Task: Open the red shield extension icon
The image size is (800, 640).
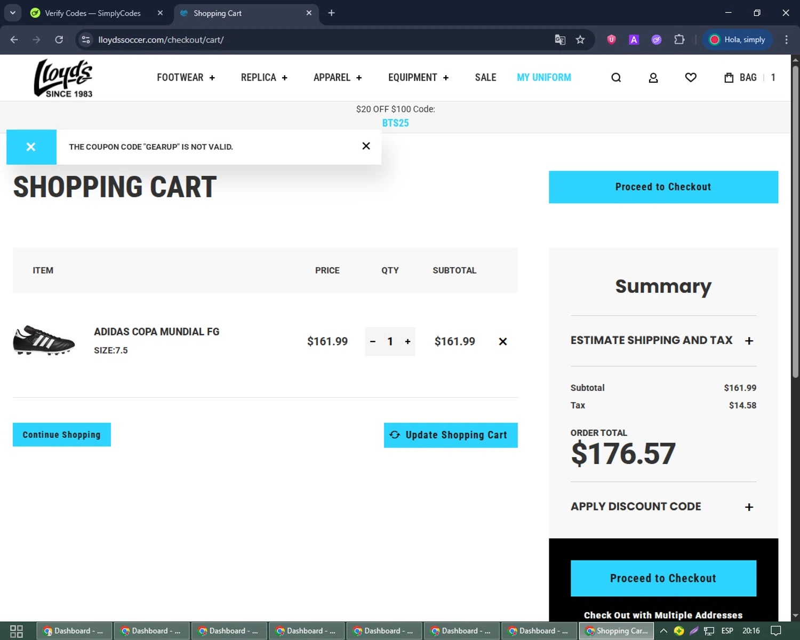Action: 612,39
